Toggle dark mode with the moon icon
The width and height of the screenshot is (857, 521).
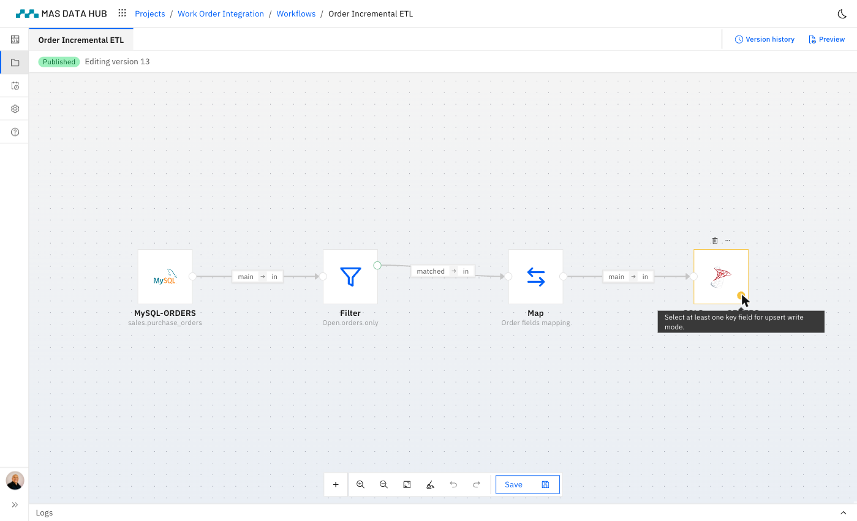[x=842, y=13]
